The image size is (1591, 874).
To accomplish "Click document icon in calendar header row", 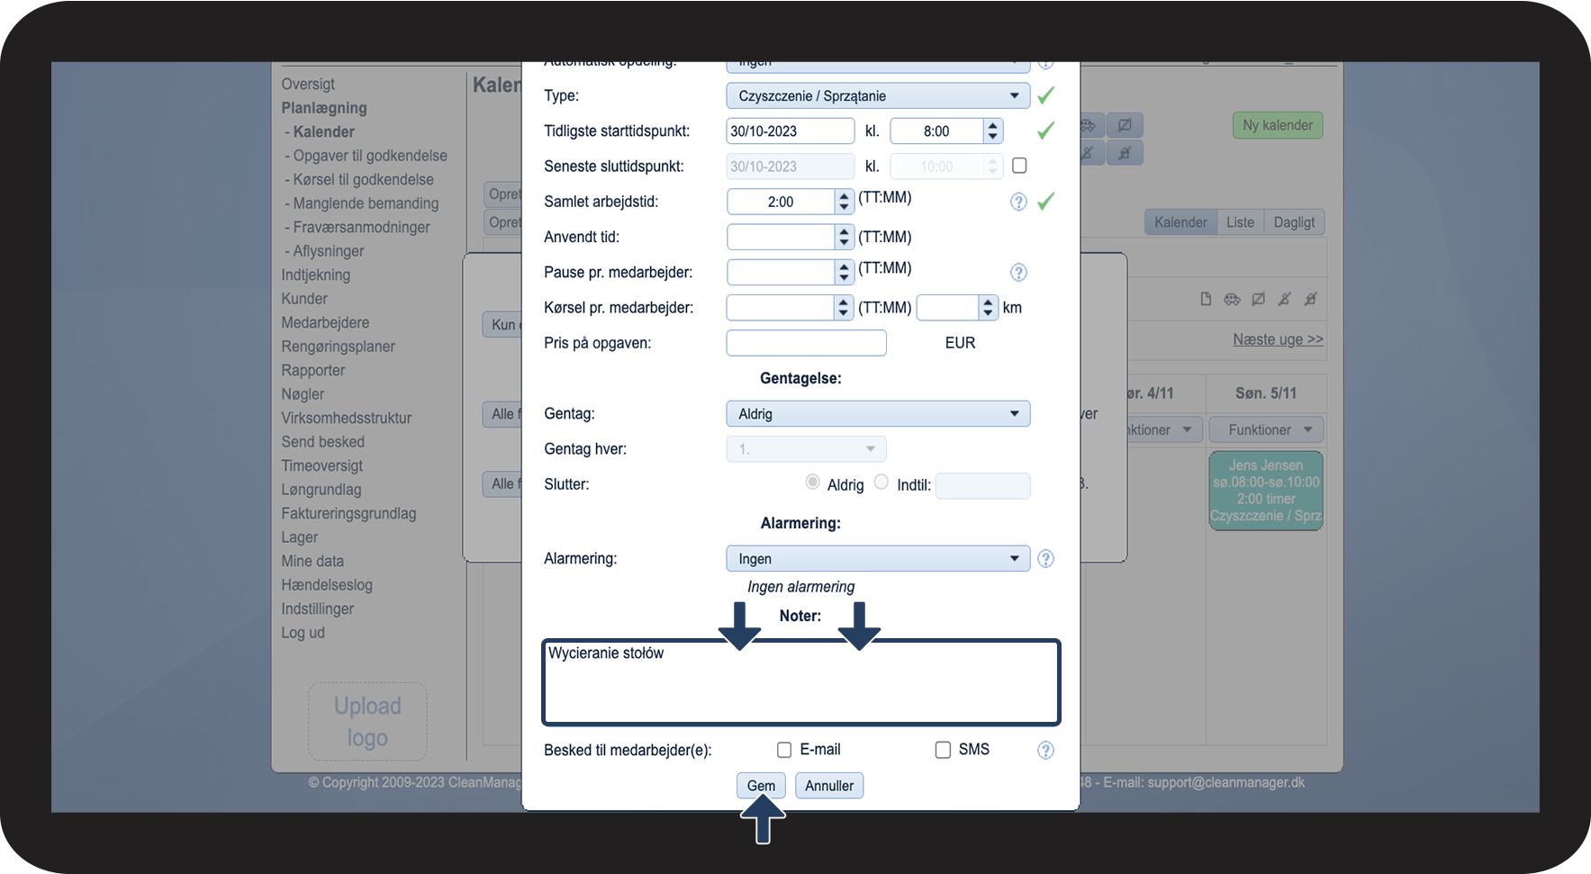I will click(1206, 299).
